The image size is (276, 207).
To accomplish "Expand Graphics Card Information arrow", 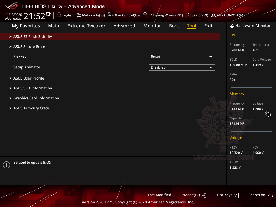I will [x=11, y=98].
